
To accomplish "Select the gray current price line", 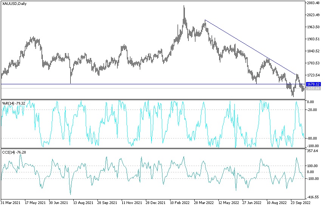I will tap(153, 88).
